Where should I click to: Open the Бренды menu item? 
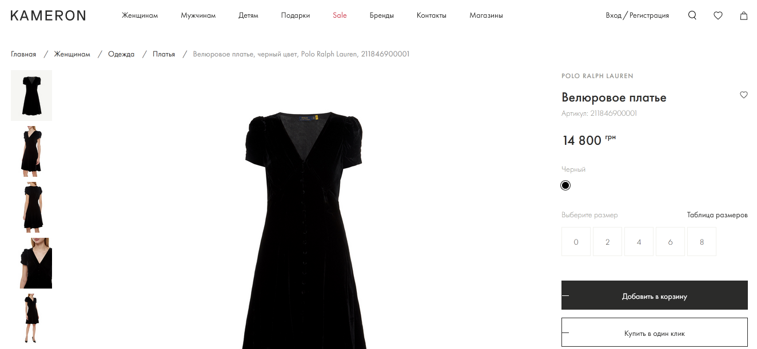click(381, 15)
